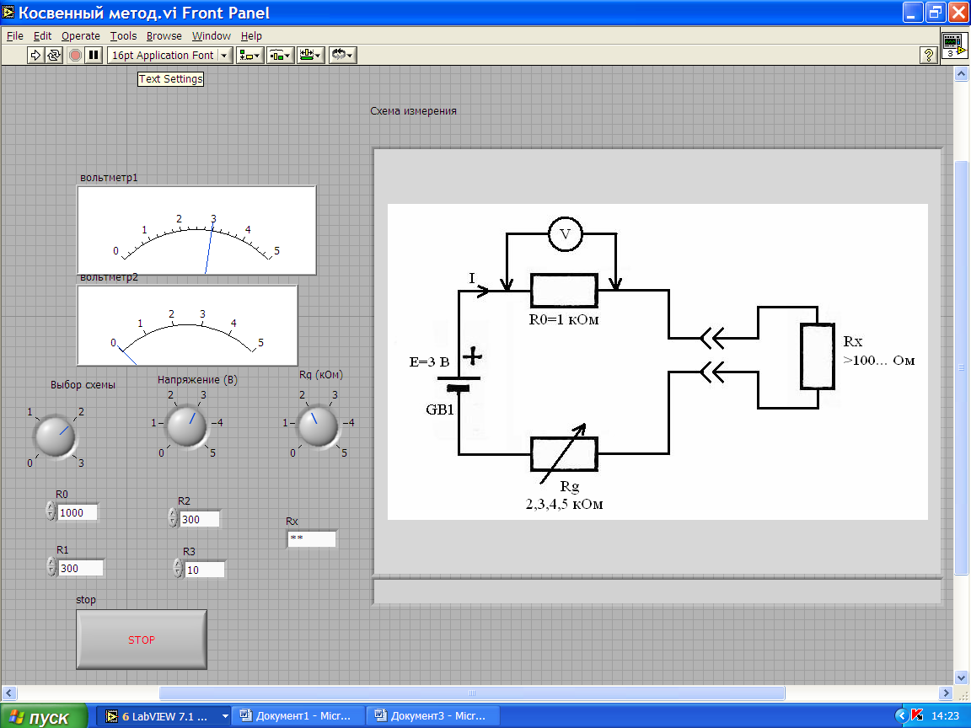Click the Run Continuously button

point(54,55)
